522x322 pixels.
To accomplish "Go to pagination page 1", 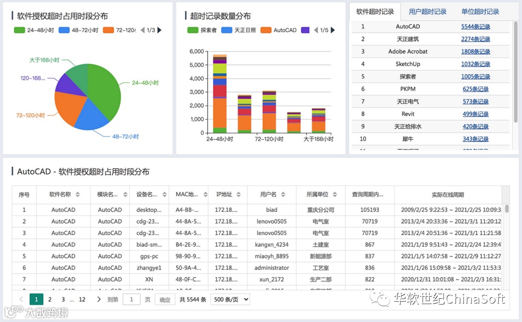I will point(36,299).
